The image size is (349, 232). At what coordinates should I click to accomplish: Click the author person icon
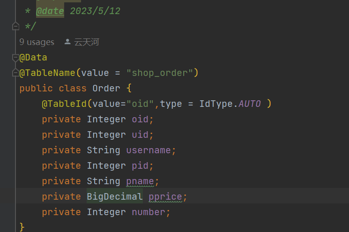(x=67, y=42)
